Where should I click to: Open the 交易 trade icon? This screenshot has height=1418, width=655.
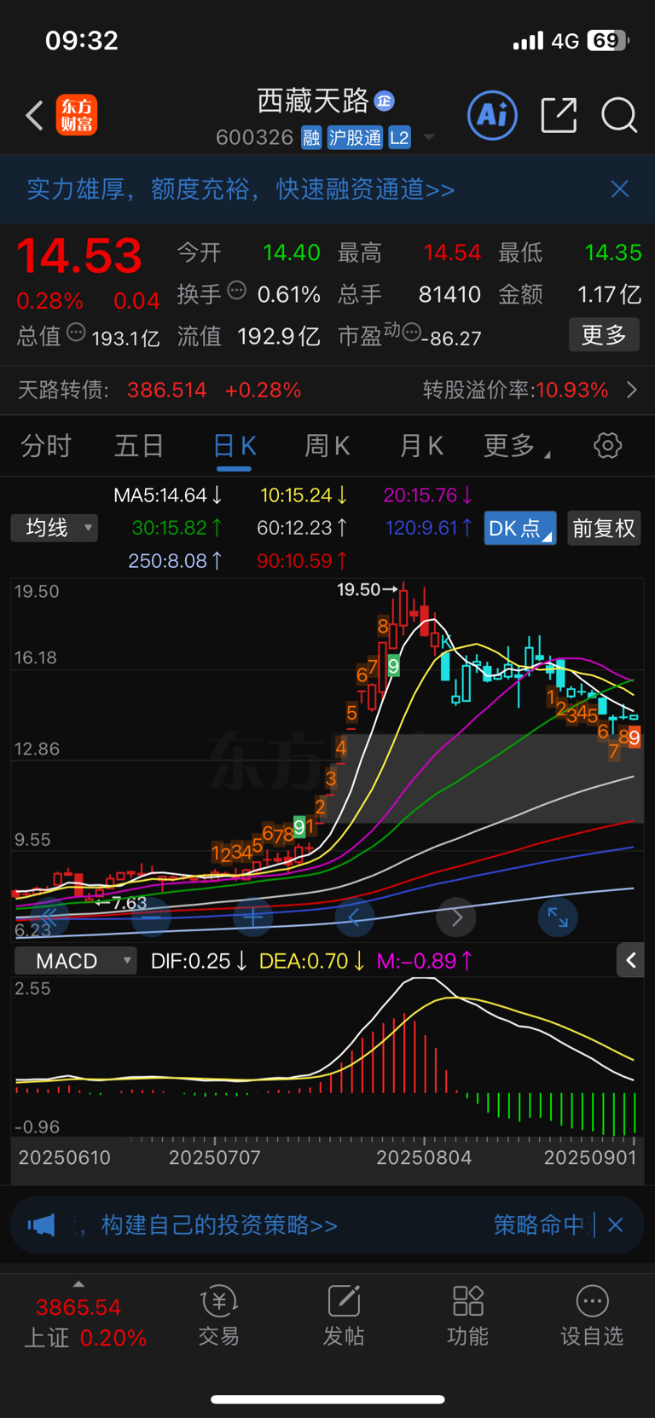[218, 1317]
